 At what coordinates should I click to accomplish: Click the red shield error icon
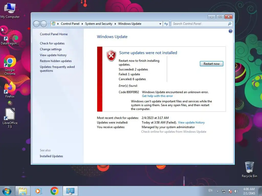(x=111, y=56)
